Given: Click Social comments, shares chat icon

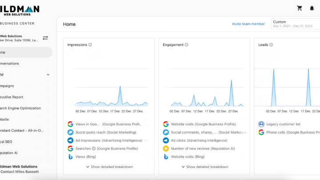Looking at the screenshot, I should pyautogui.click(x=166, y=132).
